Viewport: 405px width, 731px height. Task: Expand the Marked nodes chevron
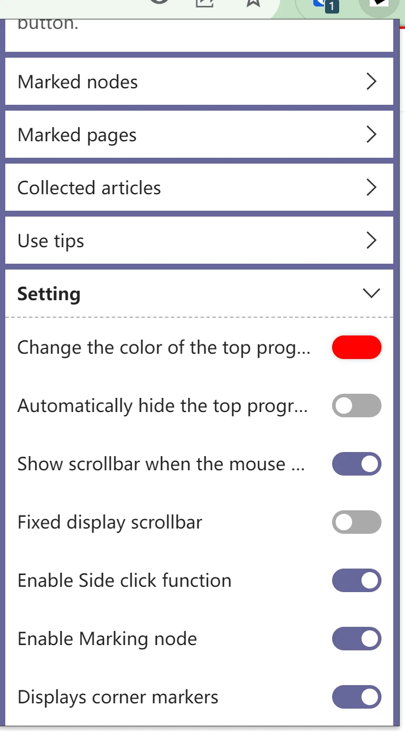coord(371,82)
